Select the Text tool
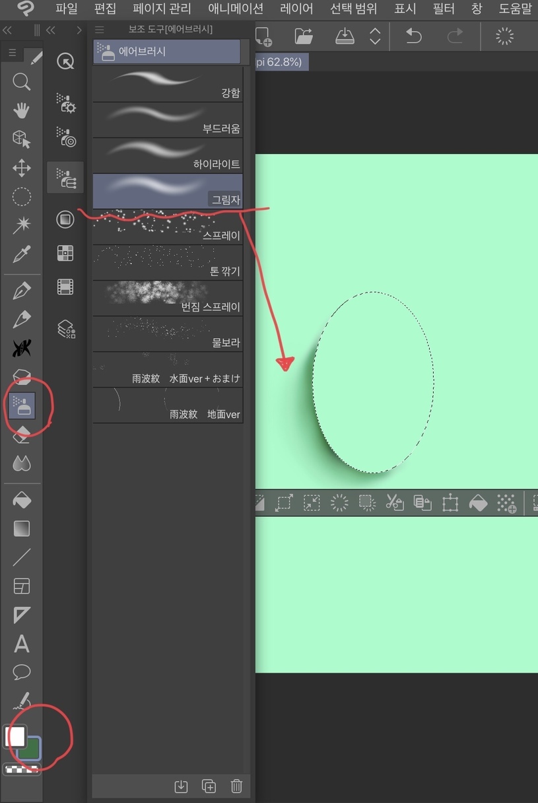Image resolution: width=538 pixels, height=803 pixels. 22,643
